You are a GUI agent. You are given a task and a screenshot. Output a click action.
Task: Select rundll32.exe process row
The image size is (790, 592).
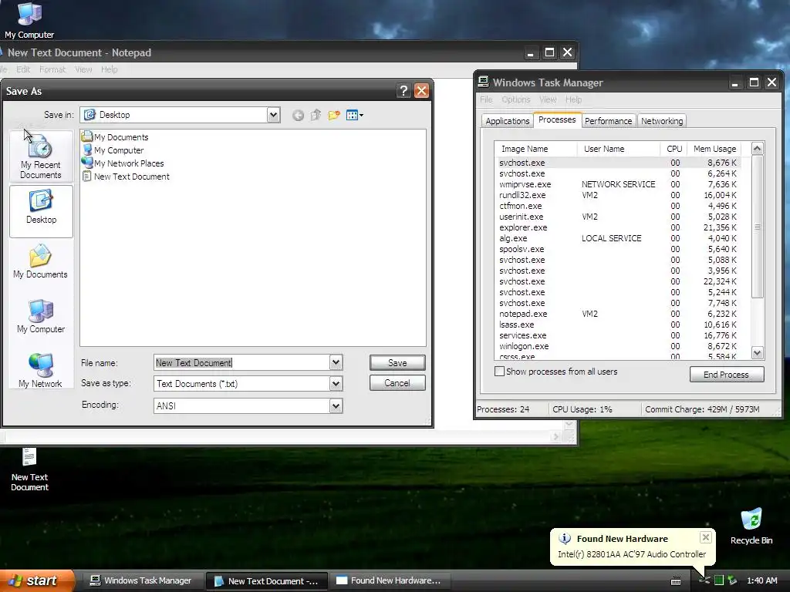[618, 195]
